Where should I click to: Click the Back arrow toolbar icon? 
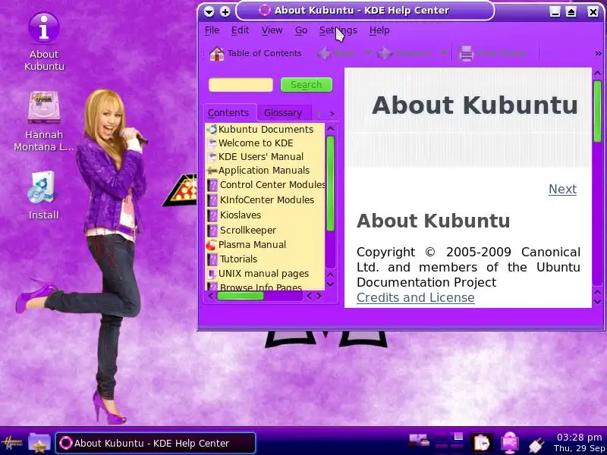(x=325, y=53)
